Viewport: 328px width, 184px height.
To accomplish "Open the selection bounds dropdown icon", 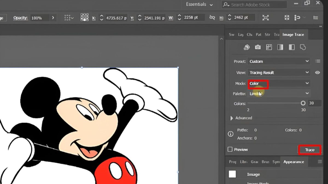I will click(x=69, y=18).
